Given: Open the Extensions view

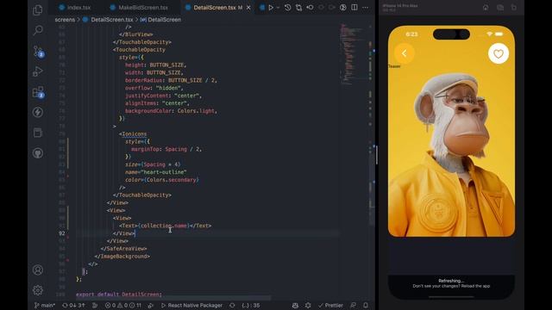Looking at the screenshot, I should (38, 92).
